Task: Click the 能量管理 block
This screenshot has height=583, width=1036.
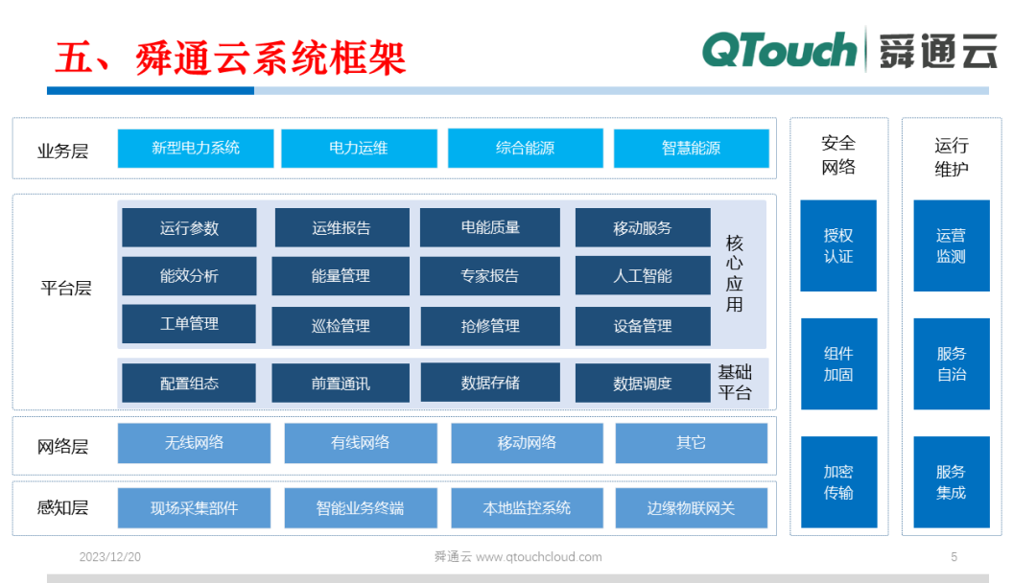Action: point(341,276)
